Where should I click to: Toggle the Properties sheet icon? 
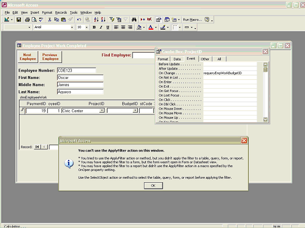pyautogui.click(x=158, y=19)
